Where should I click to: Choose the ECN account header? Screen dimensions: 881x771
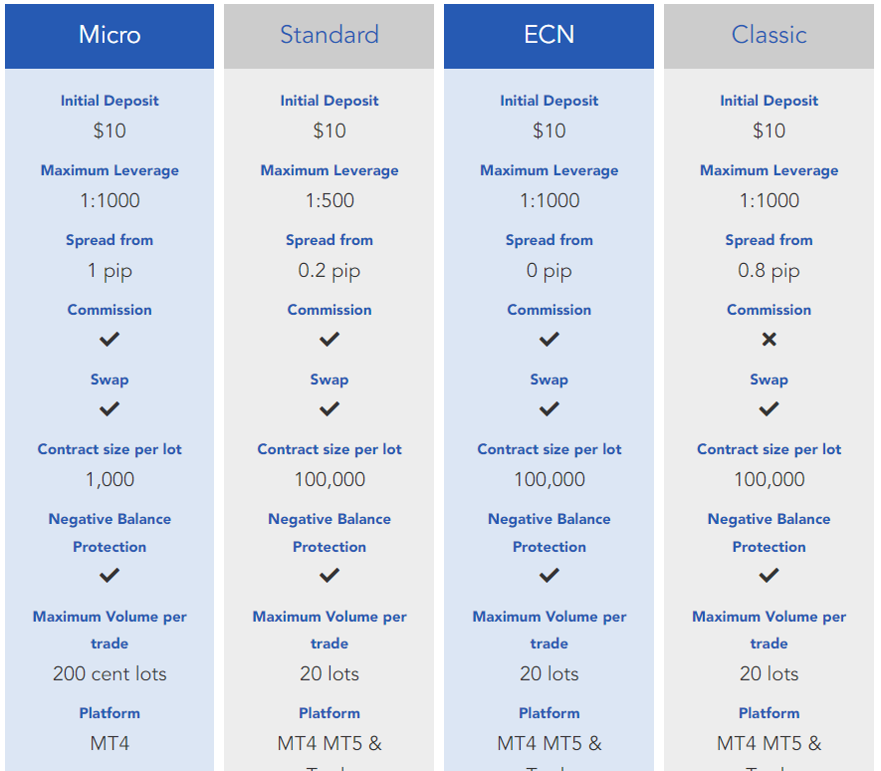pyautogui.click(x=550, y=35)
